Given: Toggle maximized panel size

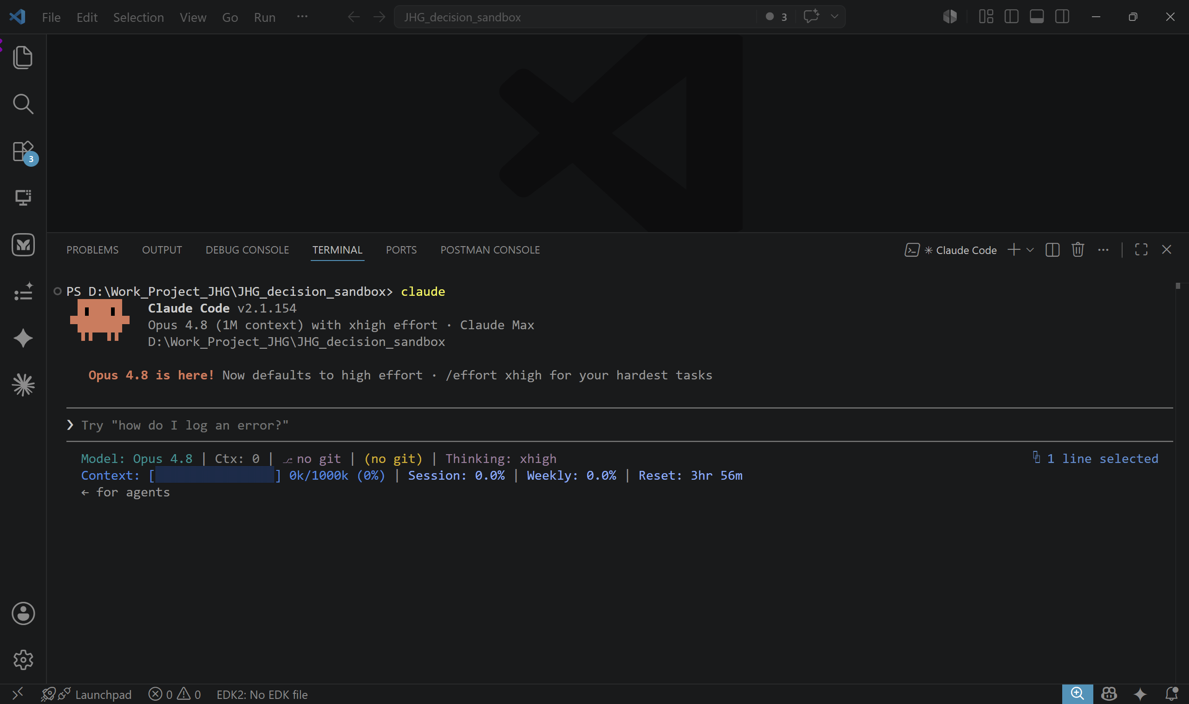Looking at the screenshot, I should (1141, 249).
